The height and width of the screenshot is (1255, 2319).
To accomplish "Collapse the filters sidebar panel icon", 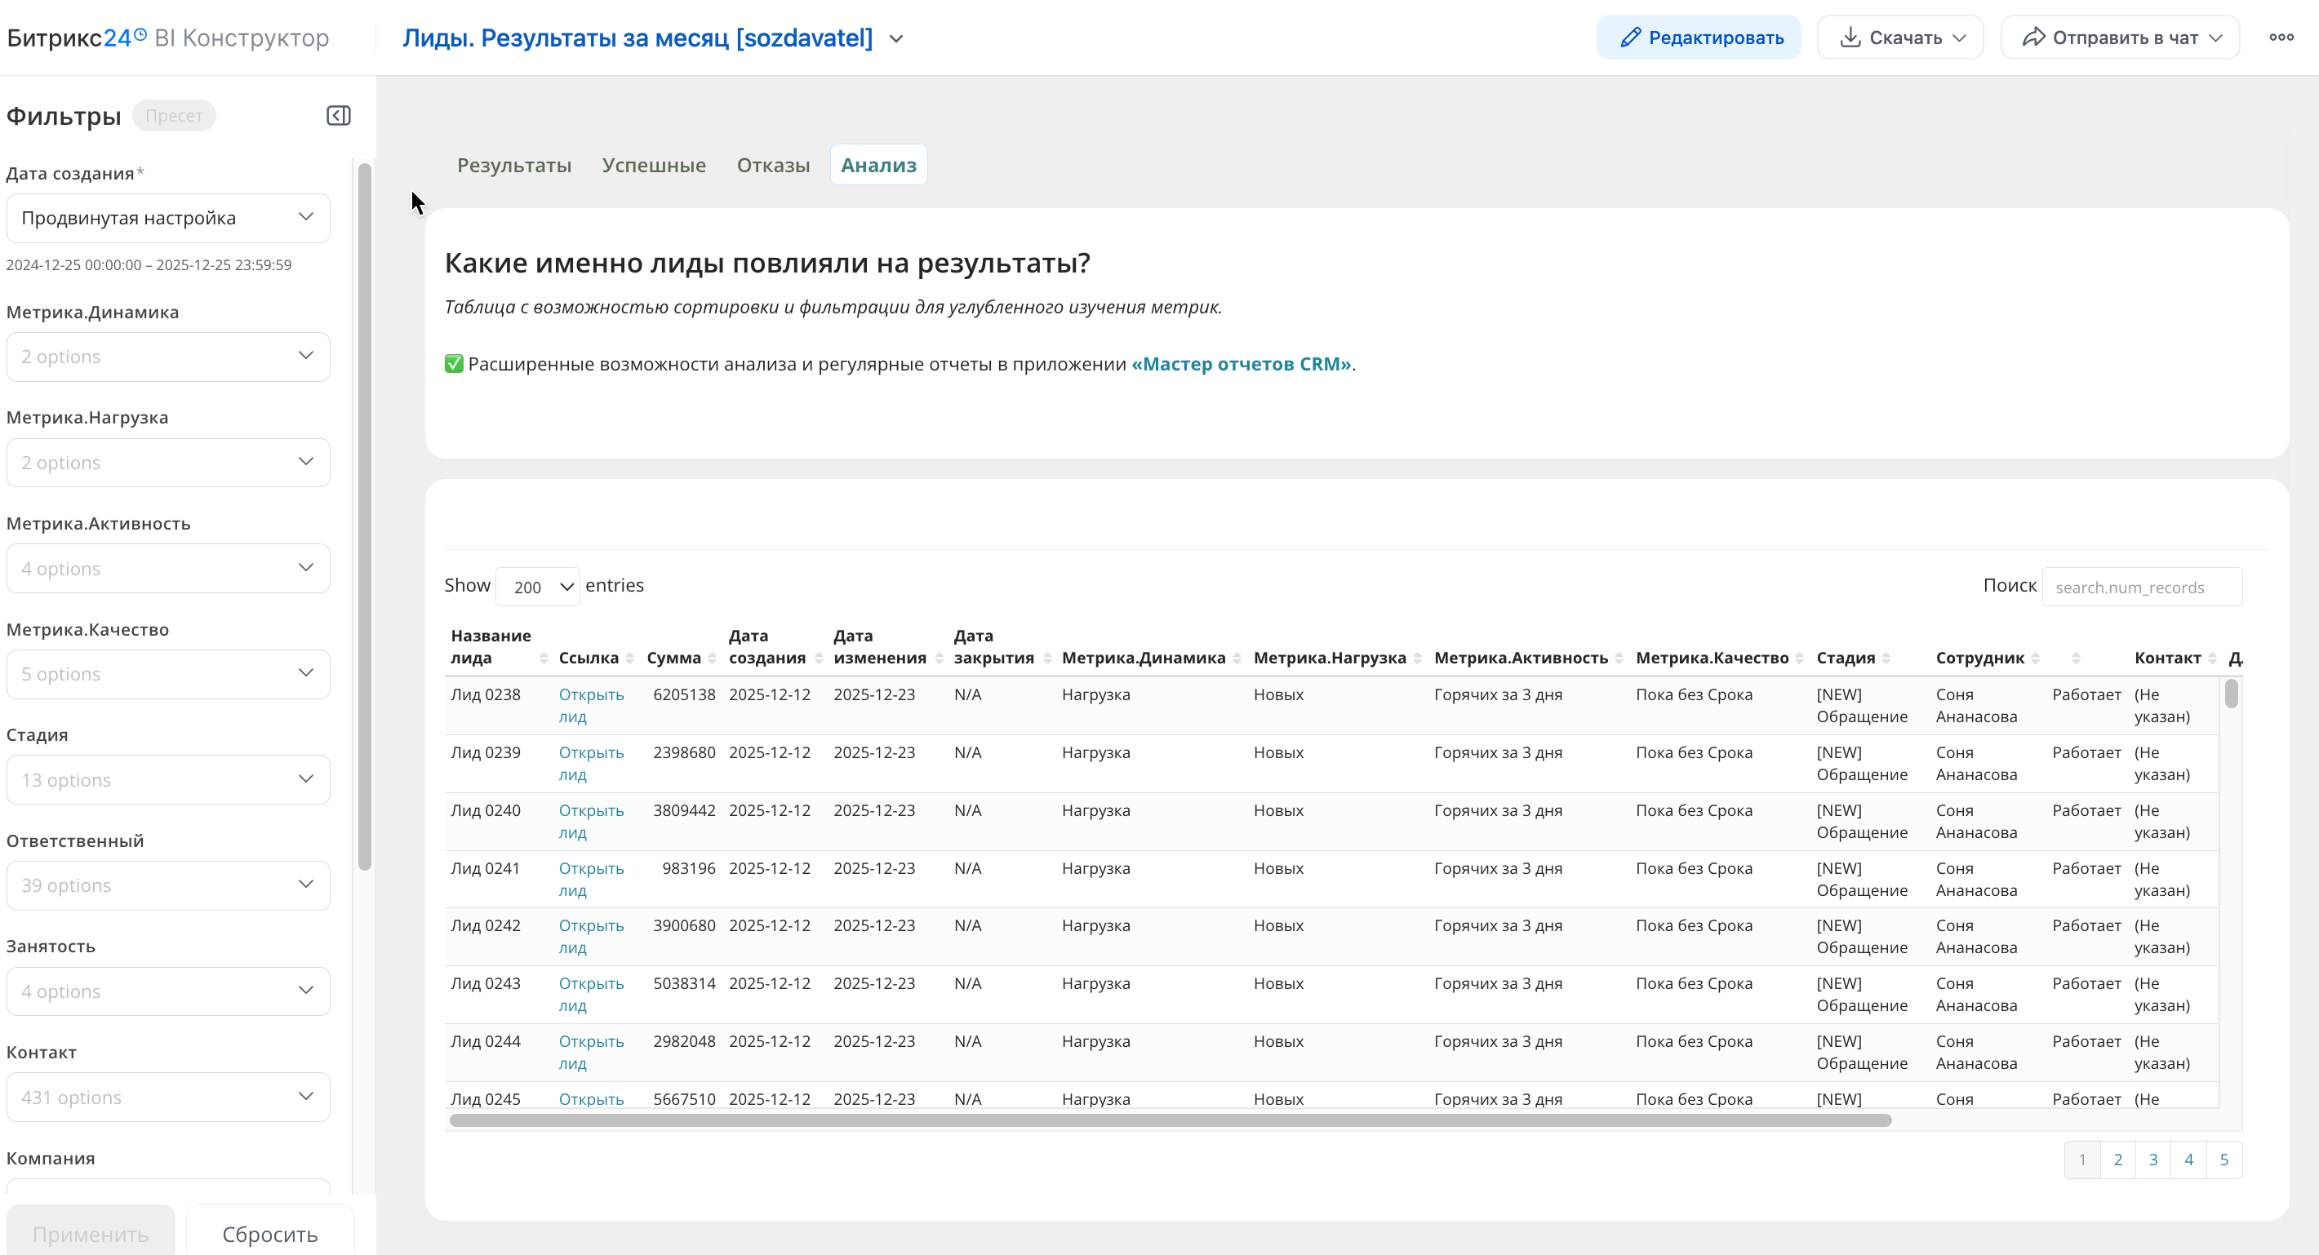I will 339,115.
